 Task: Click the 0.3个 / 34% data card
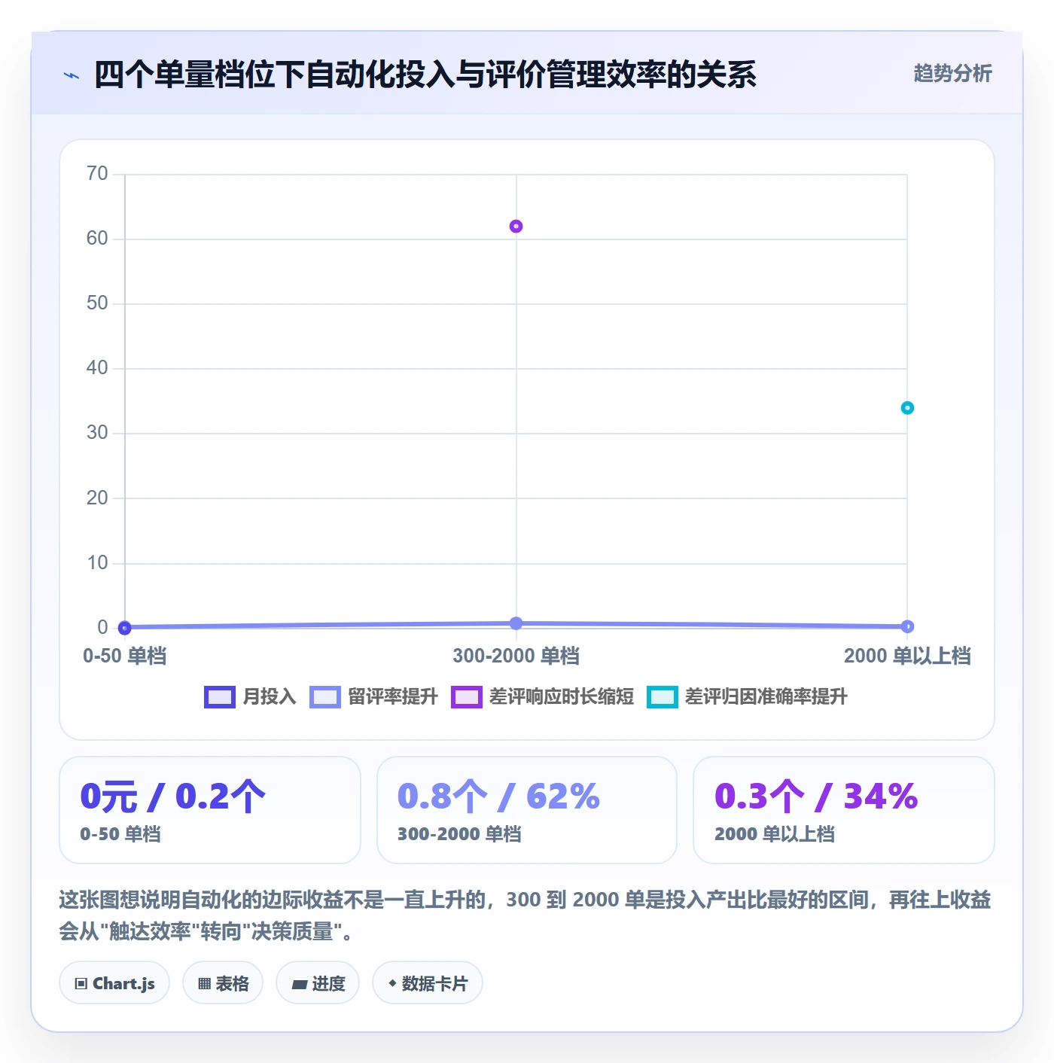[844, 810]
